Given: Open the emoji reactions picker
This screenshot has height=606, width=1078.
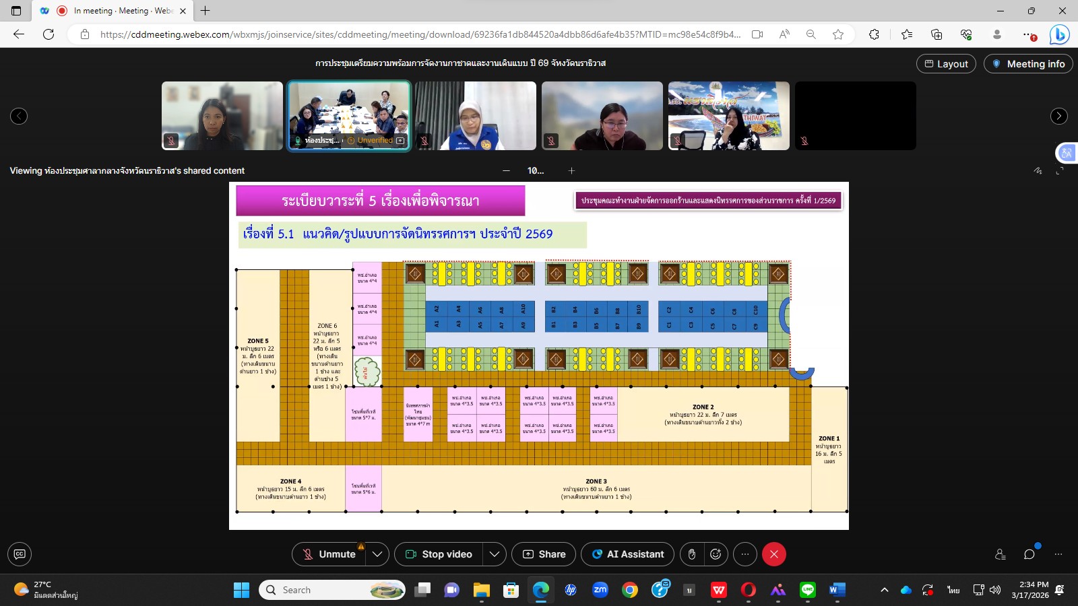Looking at the screenshot, I should 716,554.
